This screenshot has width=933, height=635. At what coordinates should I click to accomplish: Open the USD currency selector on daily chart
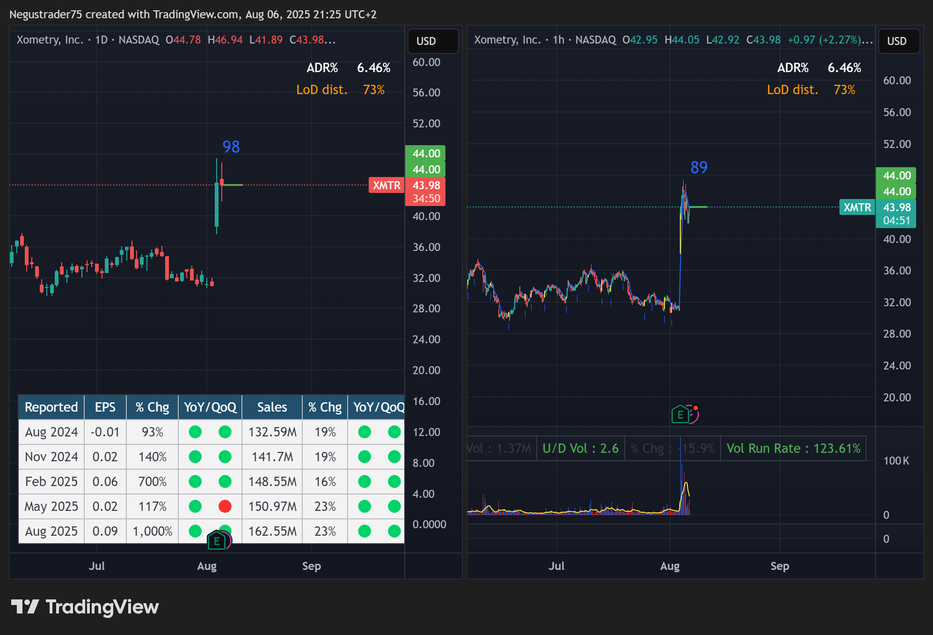click(433, 41)
